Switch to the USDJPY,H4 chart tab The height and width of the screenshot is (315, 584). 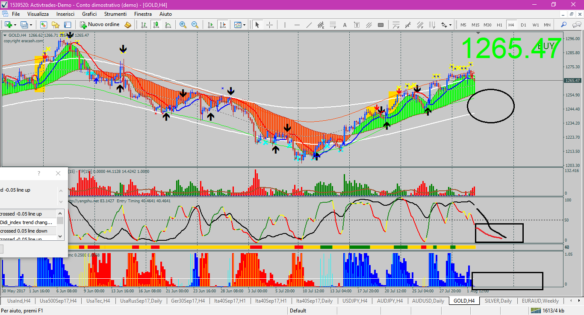355,301
